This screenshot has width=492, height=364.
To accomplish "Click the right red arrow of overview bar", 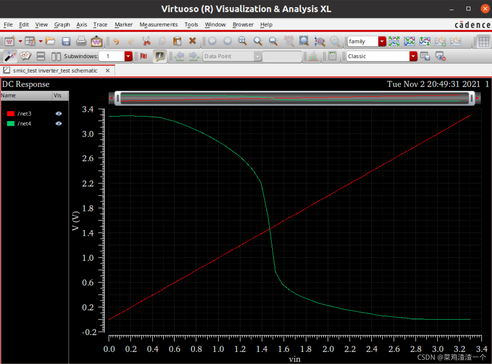I will click(x=478, y=98).
